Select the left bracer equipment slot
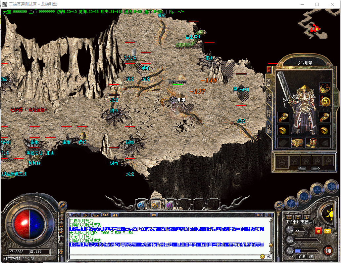Screen dimensions: 341x263 tap(283, 117)
